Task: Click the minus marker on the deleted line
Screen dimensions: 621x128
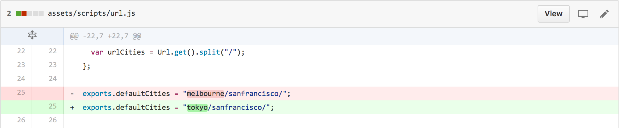Action: [72, 93]
